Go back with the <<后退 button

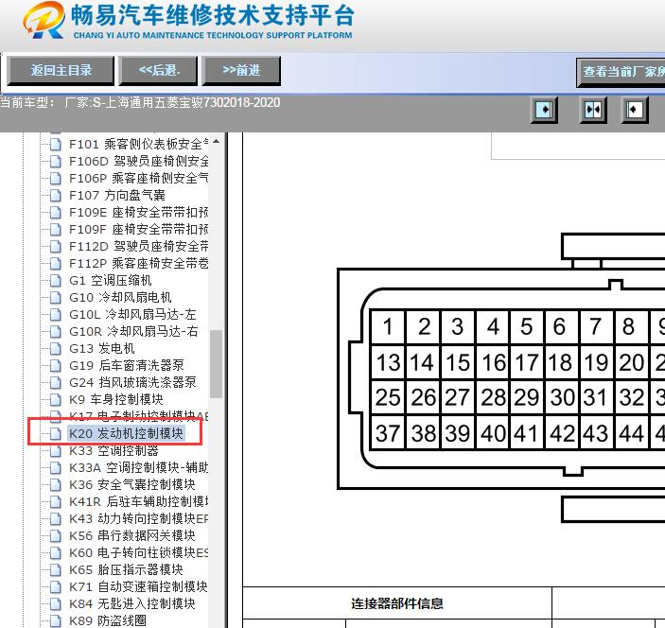tap(159, 70)
